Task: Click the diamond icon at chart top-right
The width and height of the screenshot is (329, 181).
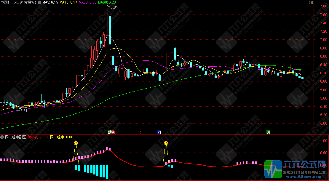Action: (x=306, y=2)
